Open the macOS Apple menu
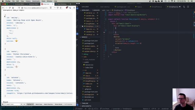The width and height of the screenshot is (195, 110). (x=3, y=1)
